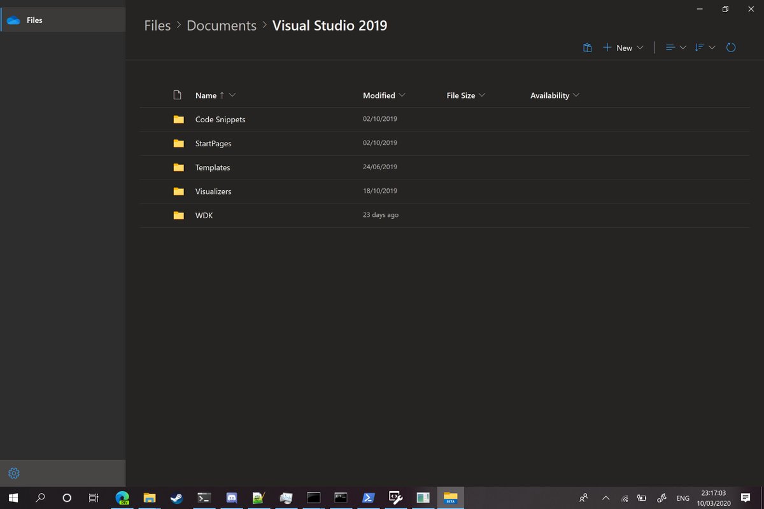Viewport: 764px width, 509px height.
Task: Open the Availability column header menu
Action: coord(555,95)
